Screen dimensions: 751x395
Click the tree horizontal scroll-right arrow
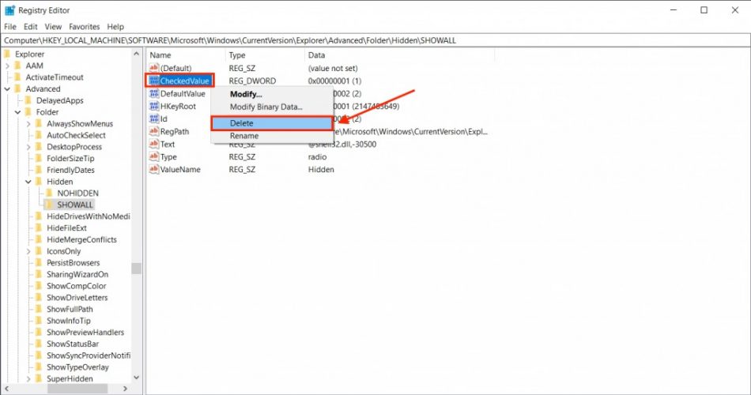[x=126, y=389]
